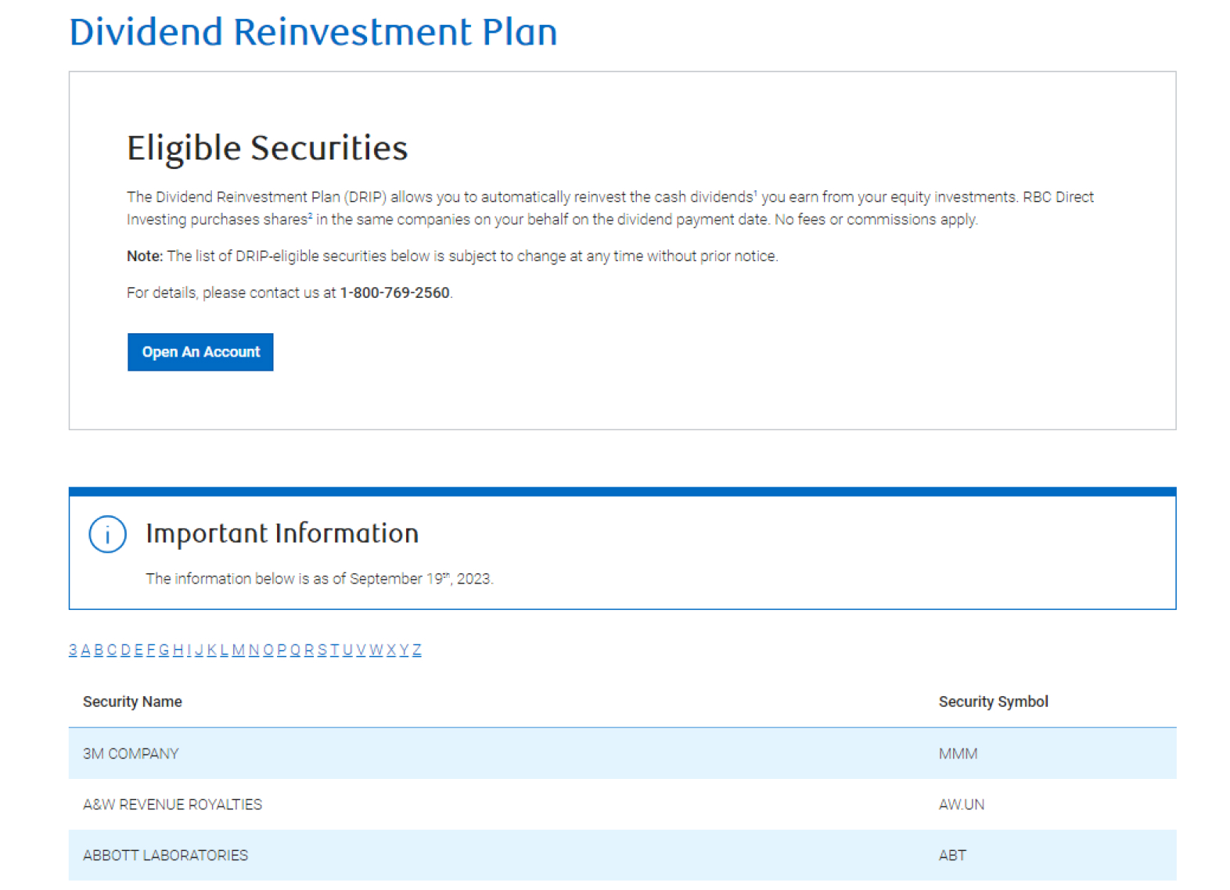Go to letter C in the index

click(x=112, y=650)
